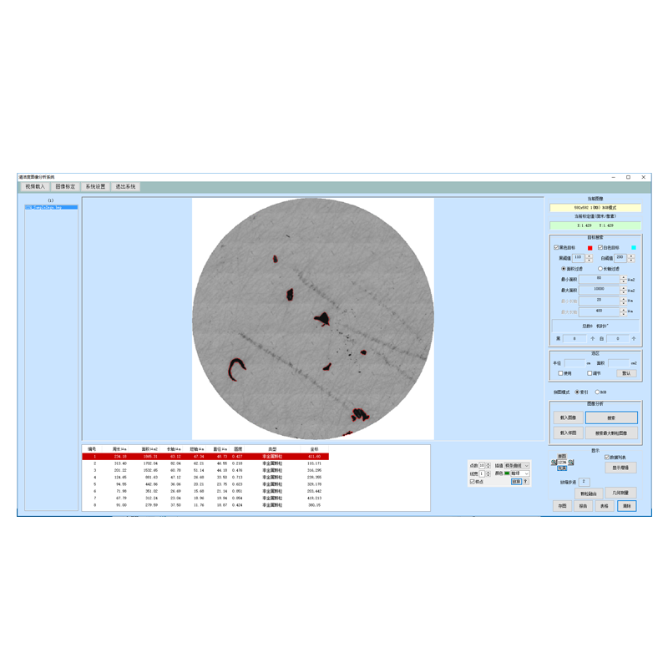Increase the minimum area (最小面积) value
The width and height of the screenshot is (668, 668).
[x=623, y=277]
